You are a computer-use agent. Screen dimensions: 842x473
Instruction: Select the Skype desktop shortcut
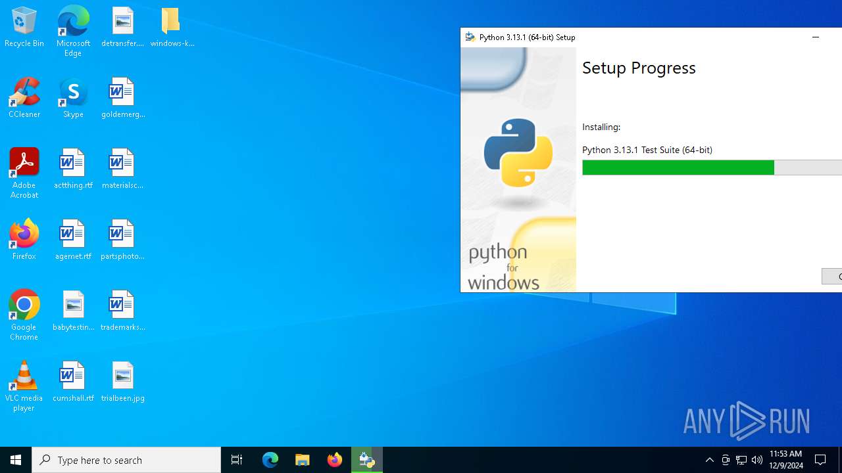73,99
